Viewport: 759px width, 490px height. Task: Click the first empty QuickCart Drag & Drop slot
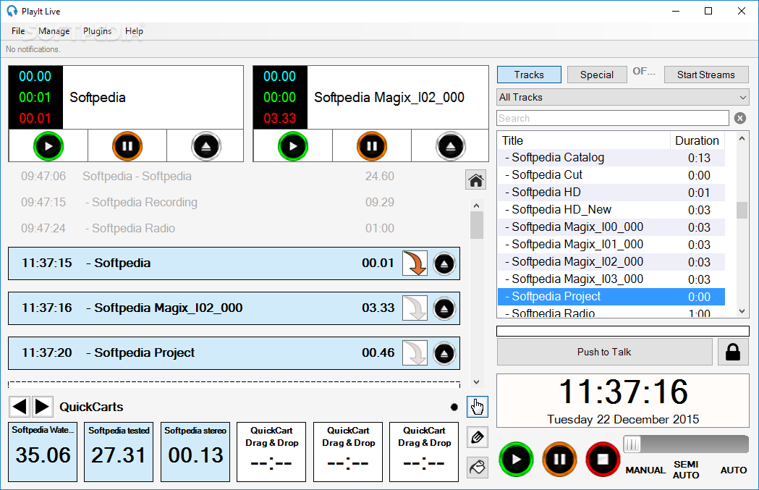pyautogui.click(x=271, y=452)
